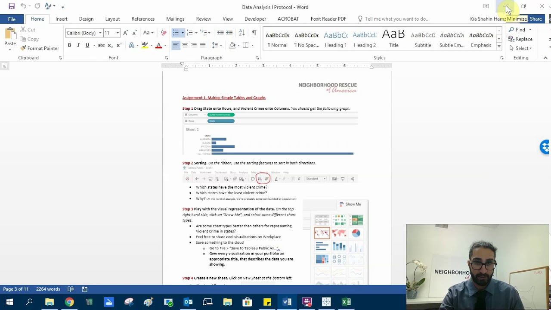Align paragraph text to the right
The height and width of the screenshot is (310, 551).
pyautogui.click(x=194, y=45)
